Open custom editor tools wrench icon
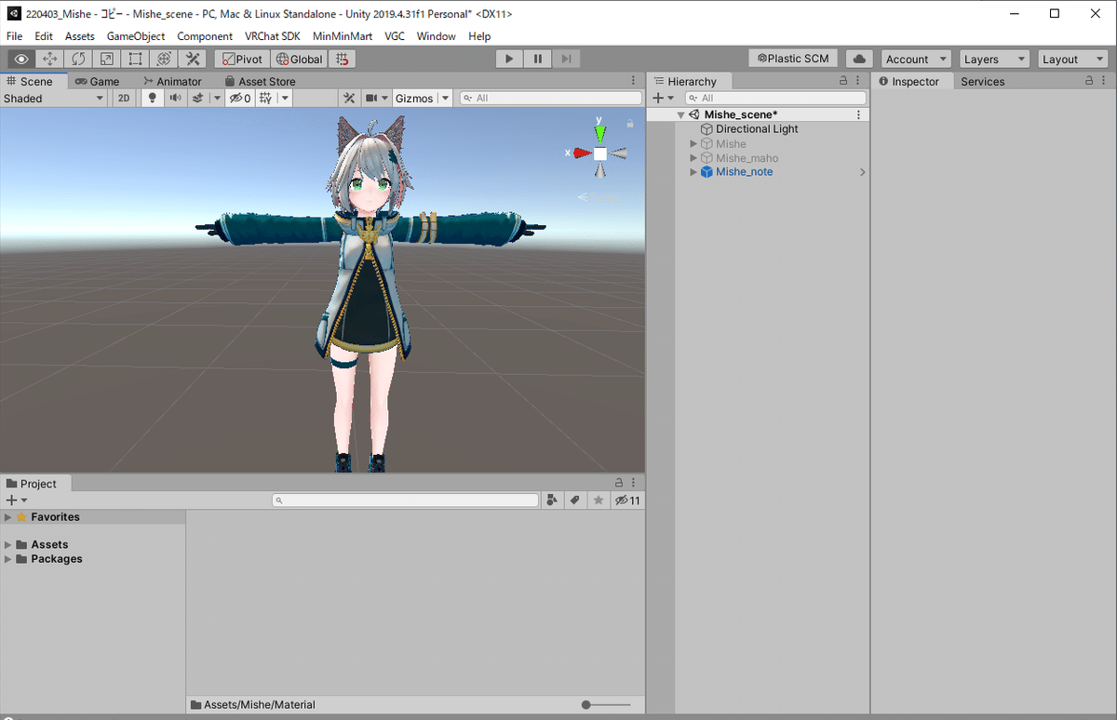This screenshot has width=1117, height=720. (193, 59)
